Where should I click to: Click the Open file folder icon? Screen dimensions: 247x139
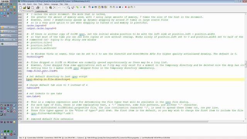point(25,7)
